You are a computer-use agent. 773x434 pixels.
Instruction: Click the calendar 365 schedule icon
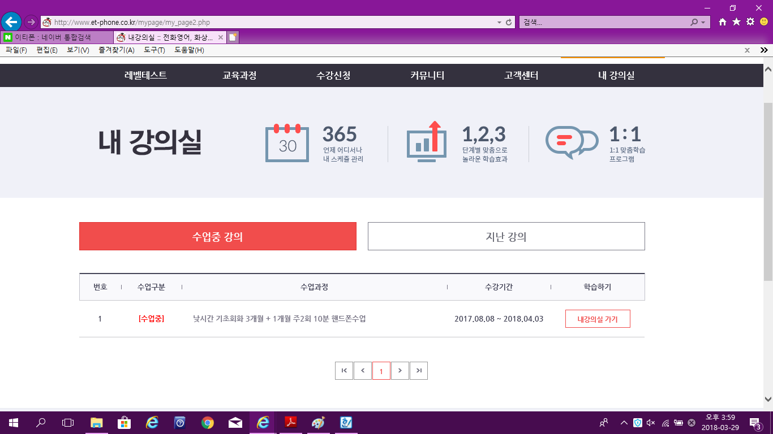click(x=287, y=143)
